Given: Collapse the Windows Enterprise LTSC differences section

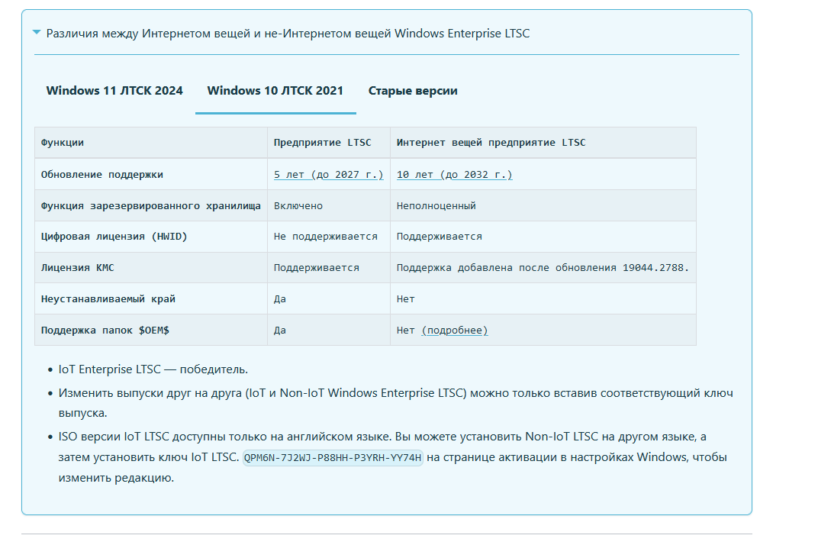Looking at the screenshot, I should tap(37, 32).
